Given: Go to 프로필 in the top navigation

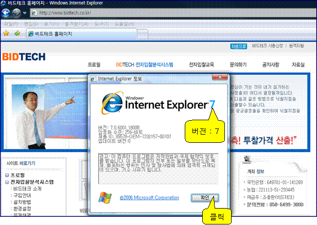Looking at the screenshot, I should pyautogui.click(x=94, y=65).
